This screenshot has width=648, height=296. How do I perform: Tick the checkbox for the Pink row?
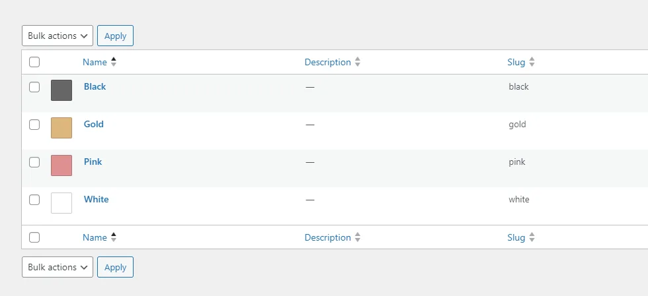[x=34, y=162]
